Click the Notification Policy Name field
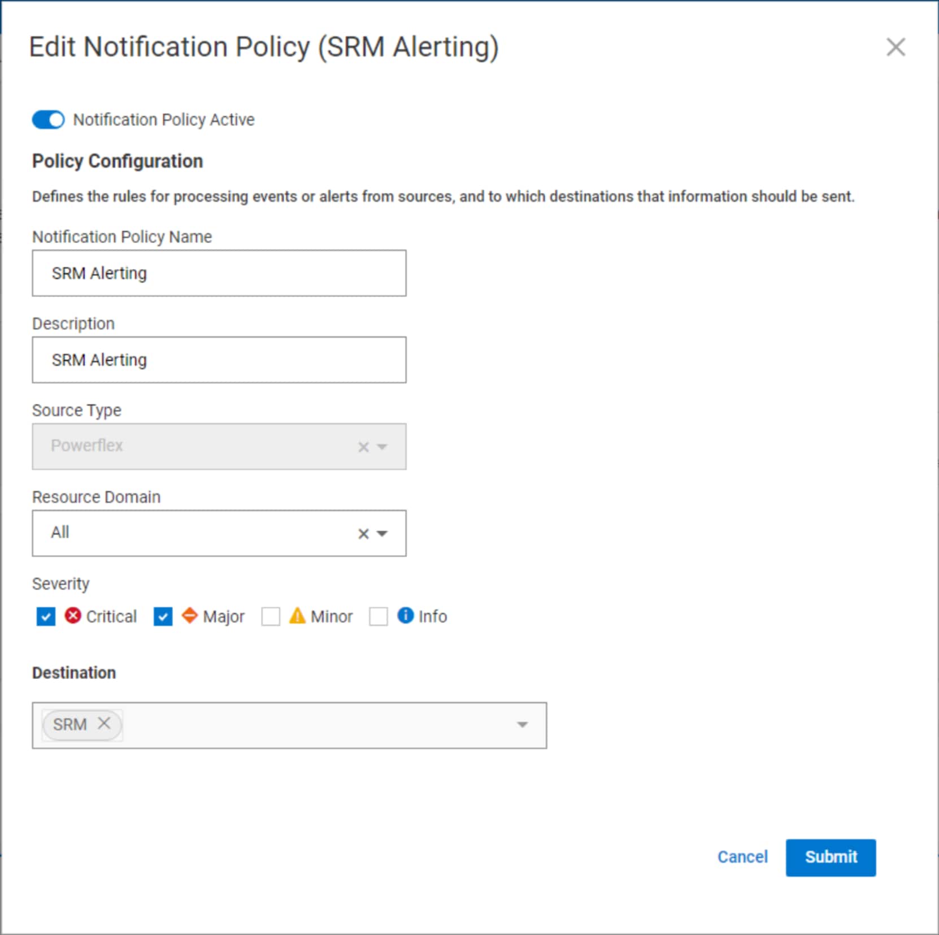The height and width of the screenshot is (935, 939). 219,273
